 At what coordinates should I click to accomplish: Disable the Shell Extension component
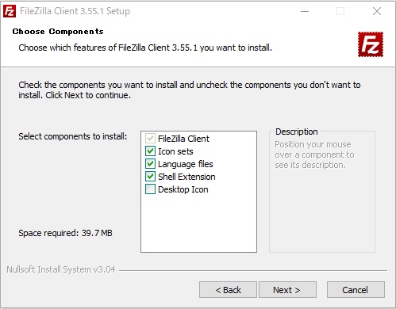[x=150, y=177]
